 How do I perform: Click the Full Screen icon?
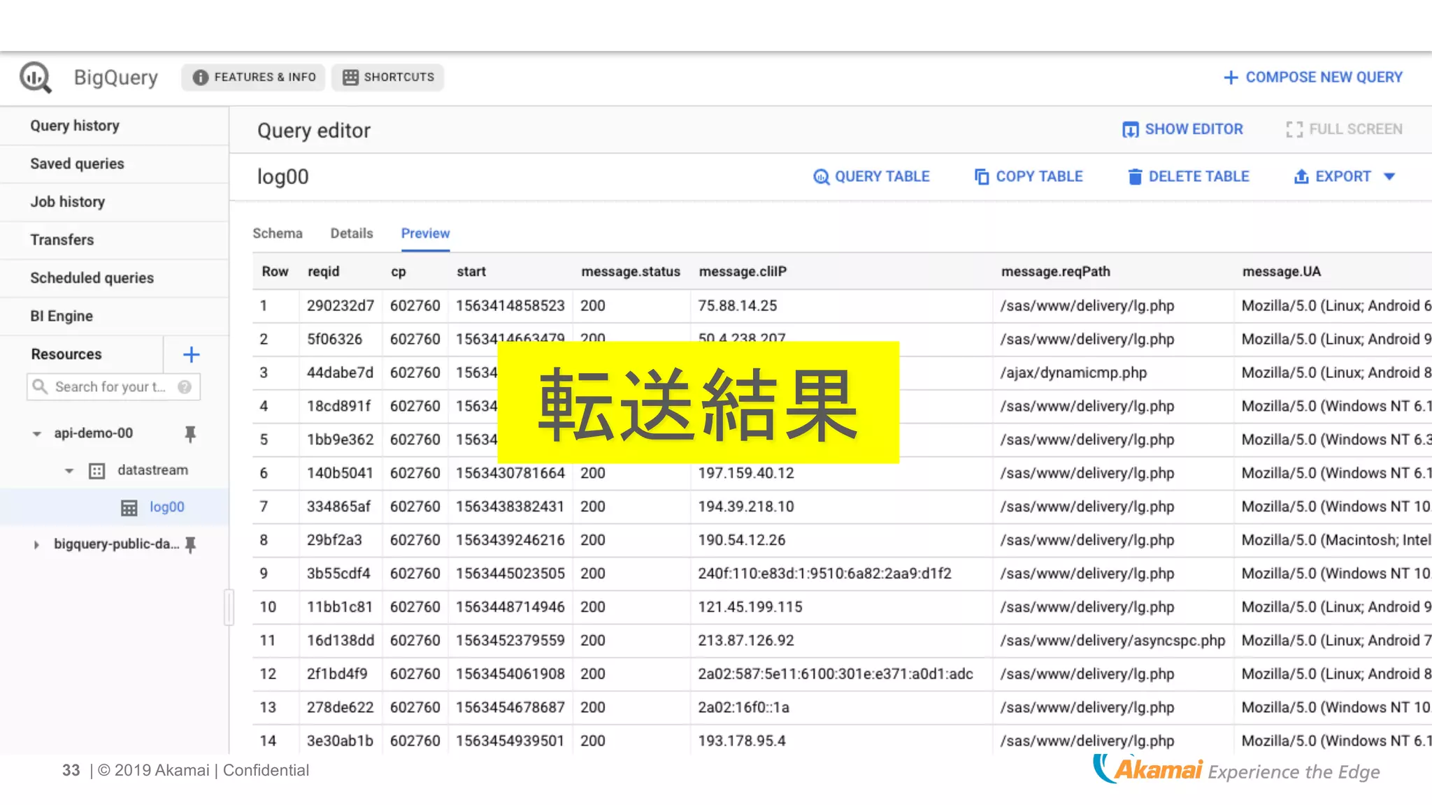click(1294, 129)
